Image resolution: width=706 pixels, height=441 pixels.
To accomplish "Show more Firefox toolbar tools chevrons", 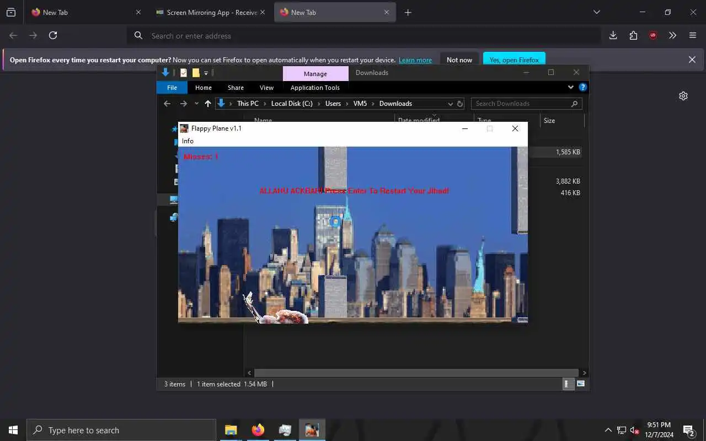I will [x=672, y=35].
